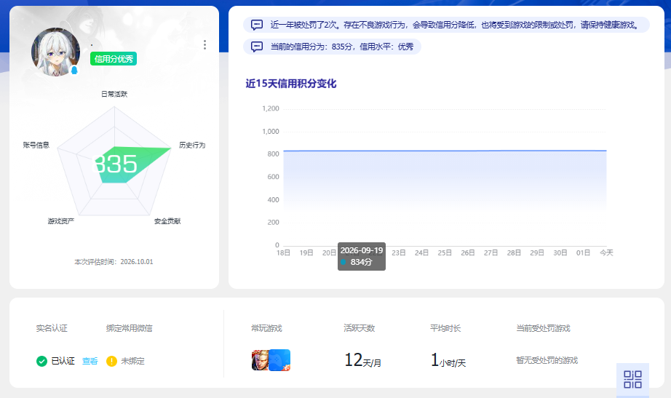The height and width of the screenshot is (398, 671).
Task: Click the chat icon beside 近一年被处罚了2次 notice
Action: point(257,25)
